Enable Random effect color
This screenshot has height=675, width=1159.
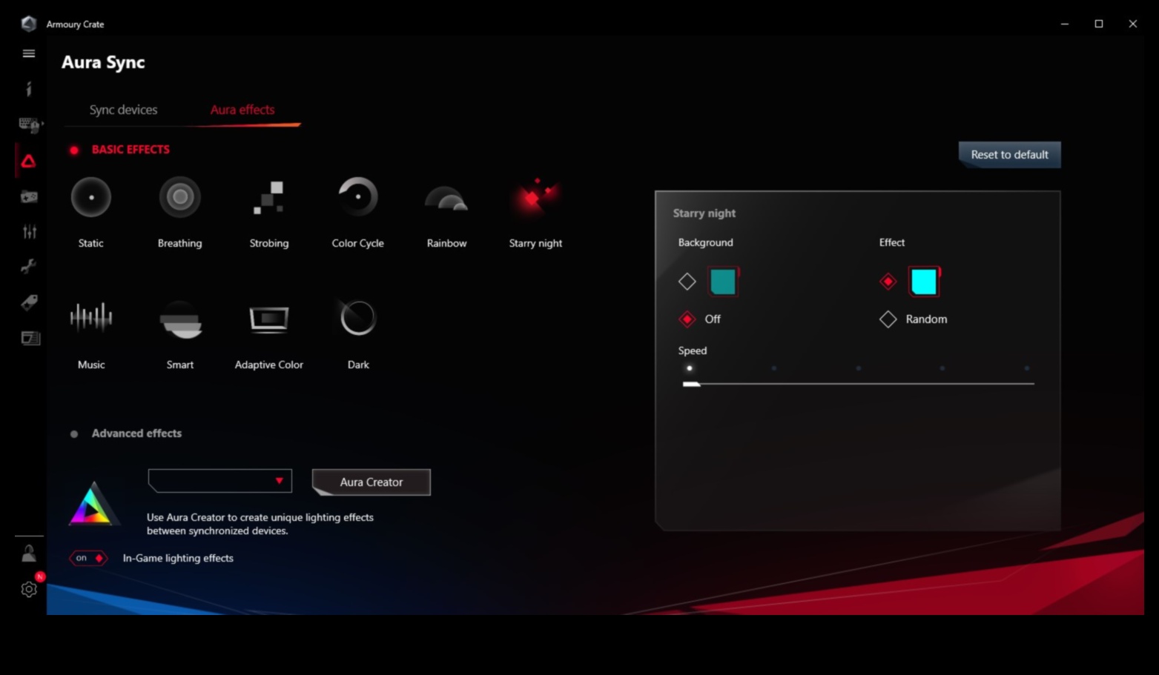click(x=888, y=319)
